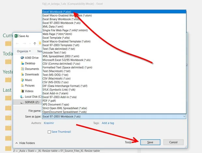Go up one folder level arrow
202x153 pixels.
tap(35, 44)
